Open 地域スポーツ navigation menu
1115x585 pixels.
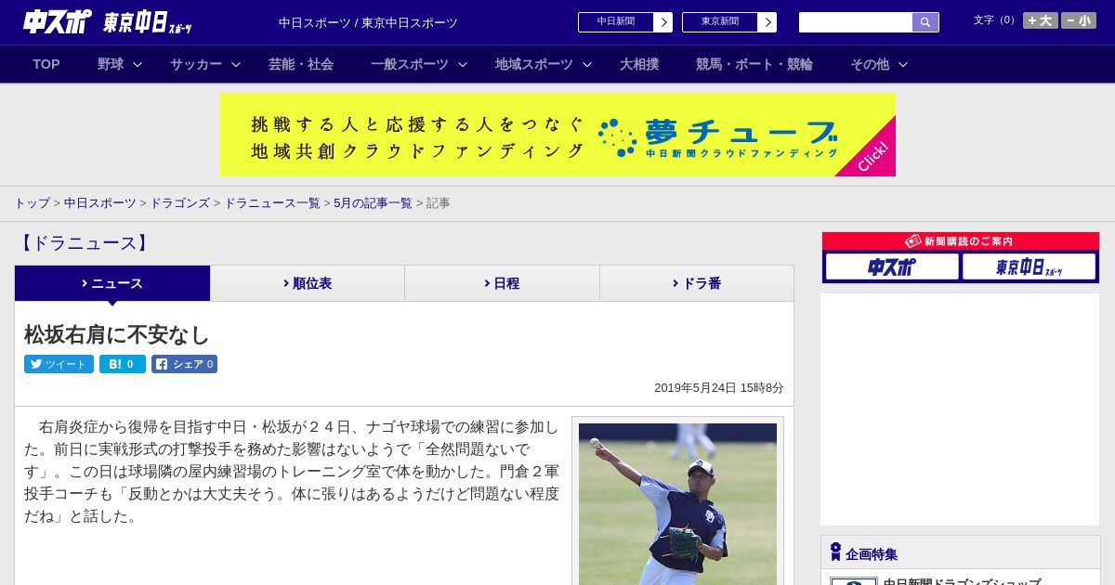534,64
